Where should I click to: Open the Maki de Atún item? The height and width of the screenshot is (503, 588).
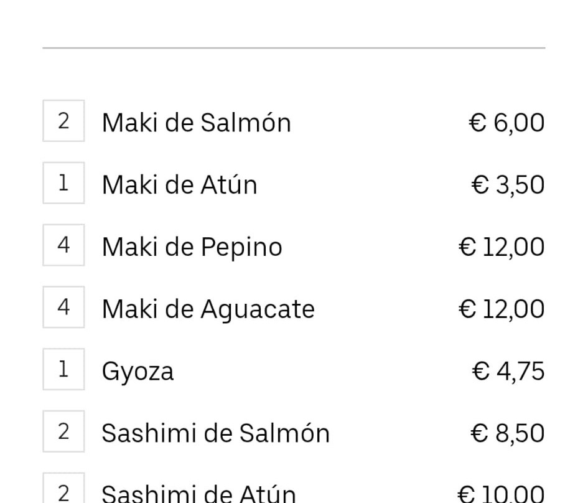click(x=179, y=185)
